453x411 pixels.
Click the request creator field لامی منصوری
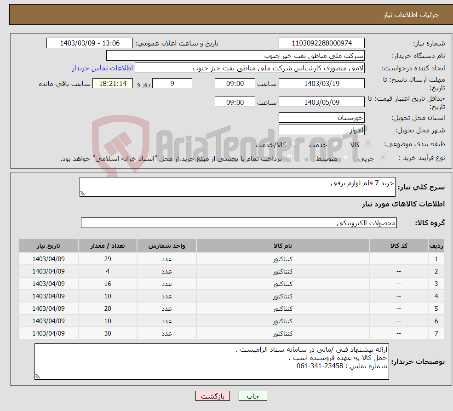pos(250,68)
